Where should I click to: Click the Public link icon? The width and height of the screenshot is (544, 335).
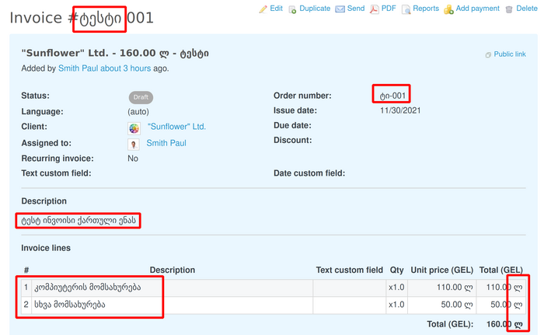click(487, 55)
